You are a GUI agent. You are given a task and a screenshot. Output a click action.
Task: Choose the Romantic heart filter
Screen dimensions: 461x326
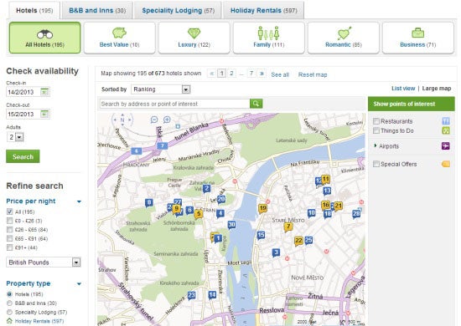[x=344, y=38]
